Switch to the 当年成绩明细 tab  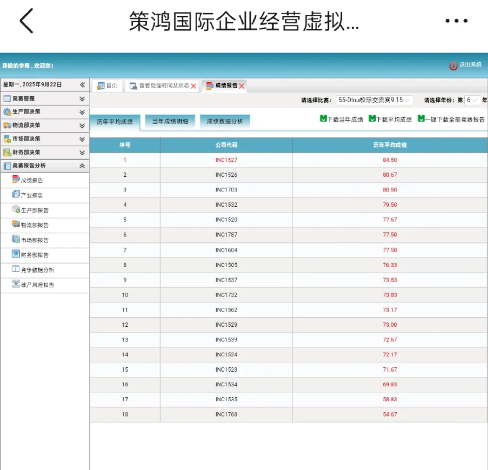click(170, 121)
